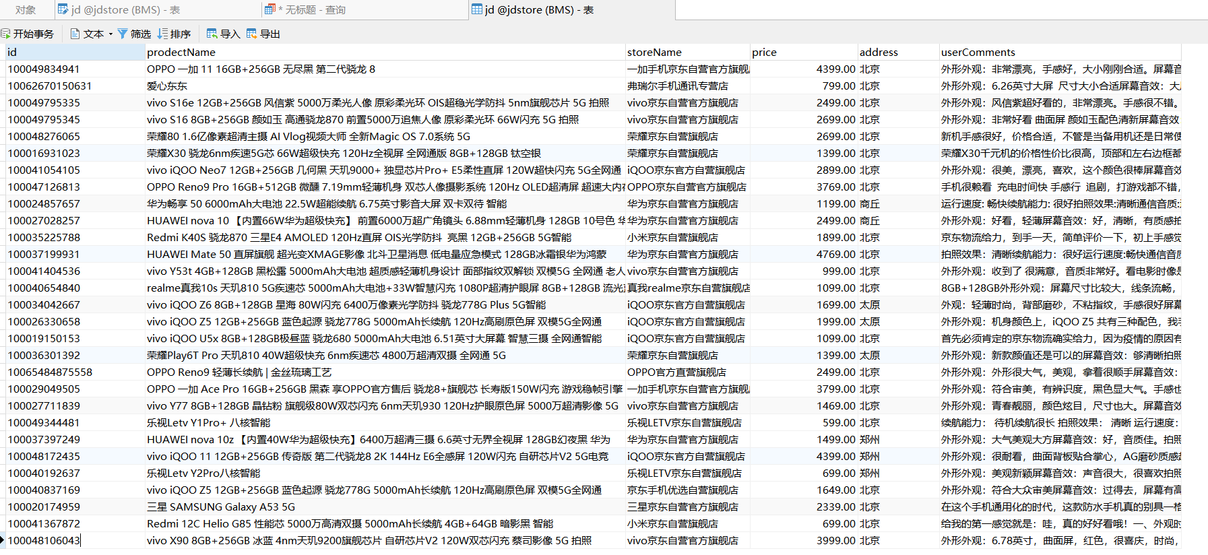Click the table icon on the active jd @jdstore tab
The image size is (1208, 555).
(x=477, y=9)
